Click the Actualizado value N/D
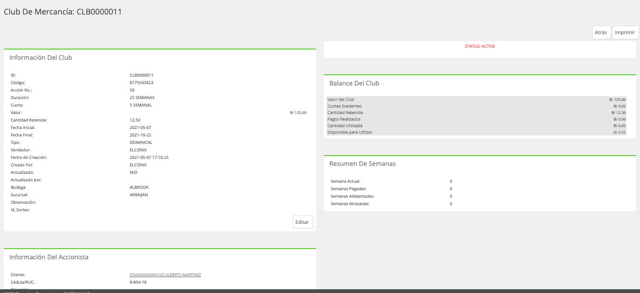The image size is (640, 293). (x=134, y=172)
